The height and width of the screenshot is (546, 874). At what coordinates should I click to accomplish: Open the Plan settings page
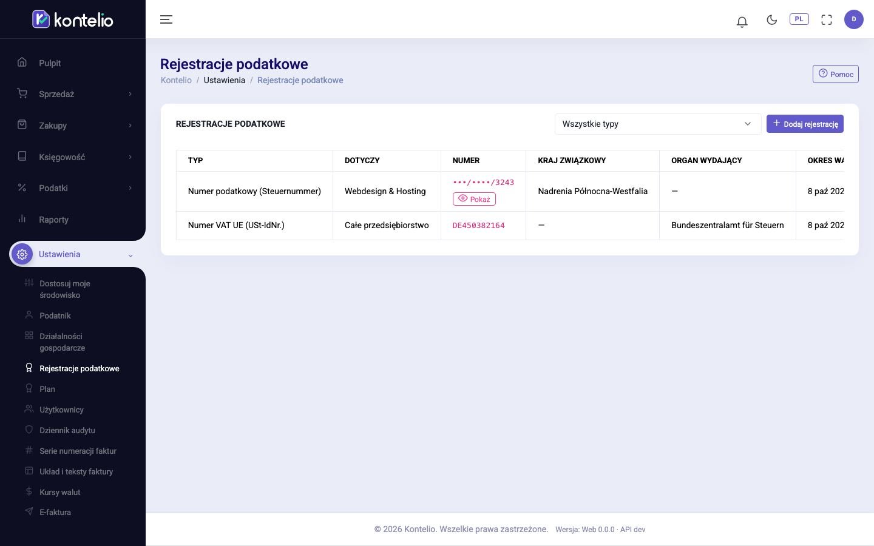pyautogui.click(x=47, y=389)
